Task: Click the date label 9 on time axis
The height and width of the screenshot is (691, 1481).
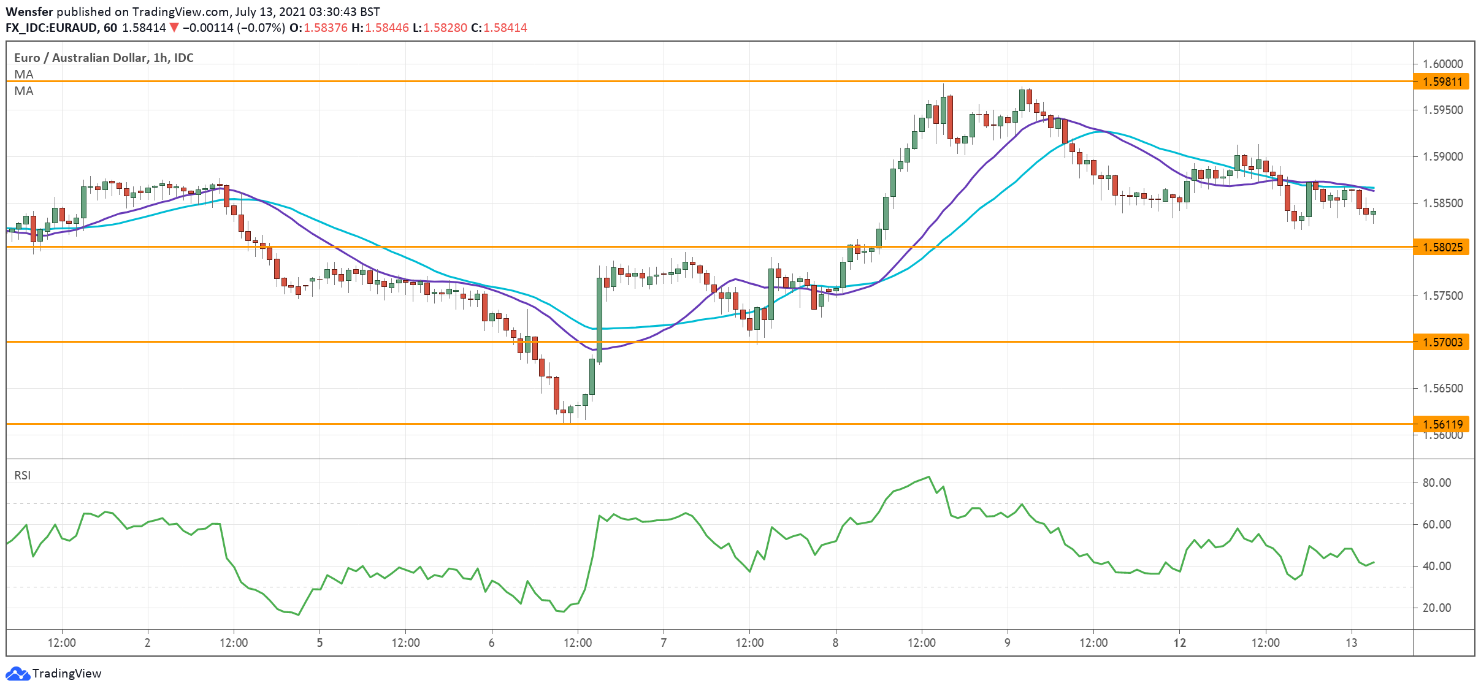Action: tap(1007, 643)
